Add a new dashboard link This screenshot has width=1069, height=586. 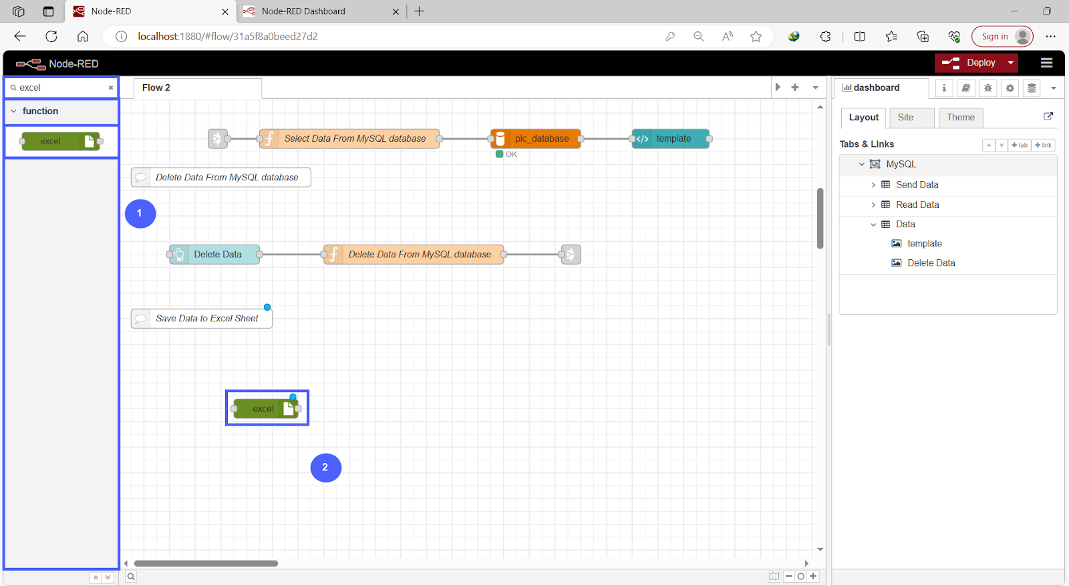click(1044, 145)
